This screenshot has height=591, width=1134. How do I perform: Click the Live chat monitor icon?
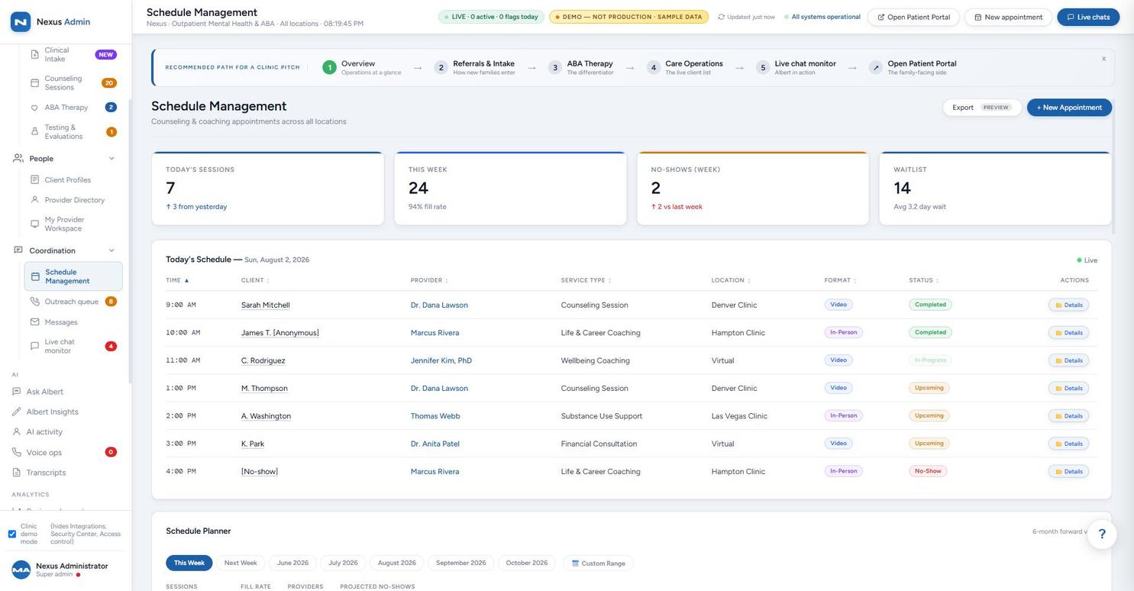(34, 346)
